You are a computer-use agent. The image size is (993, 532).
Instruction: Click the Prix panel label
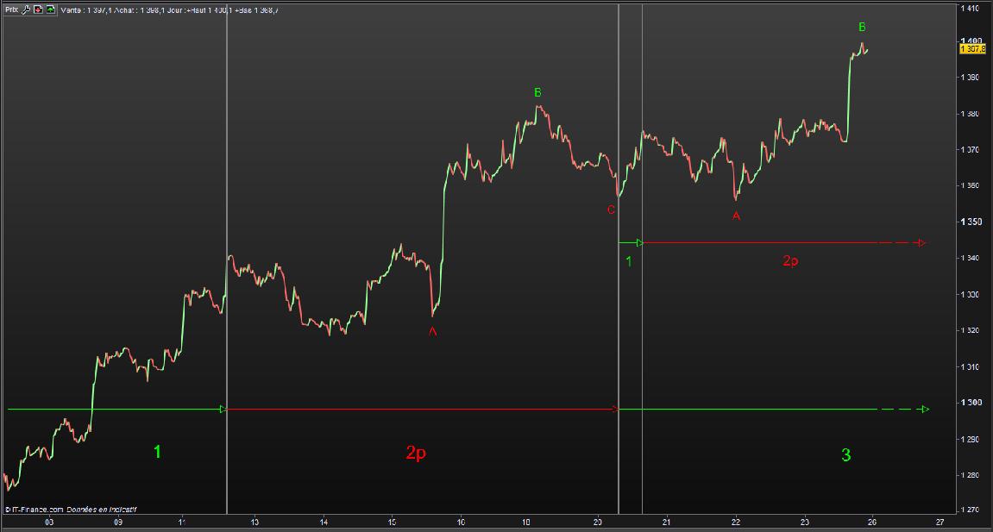10,9
